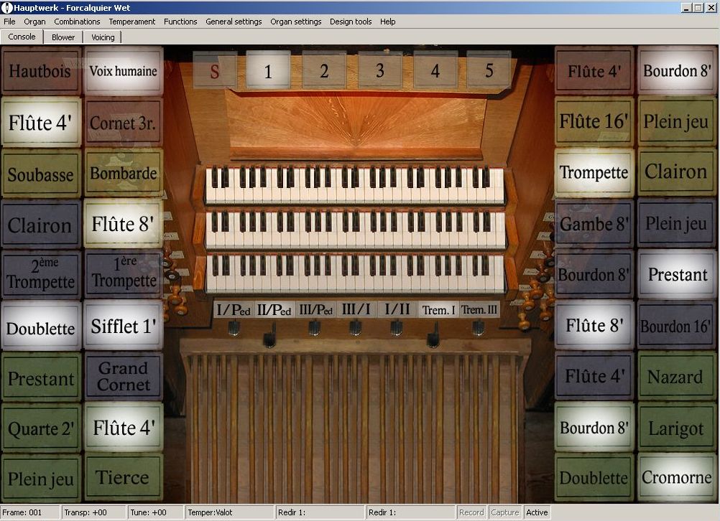This screenshot has width=720, height=521.
Task: Click the Record button in status bar
Action: click(x=471, y=512)
